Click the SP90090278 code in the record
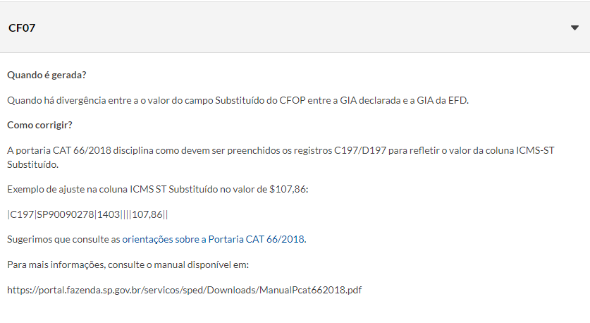 pos(65,214)
